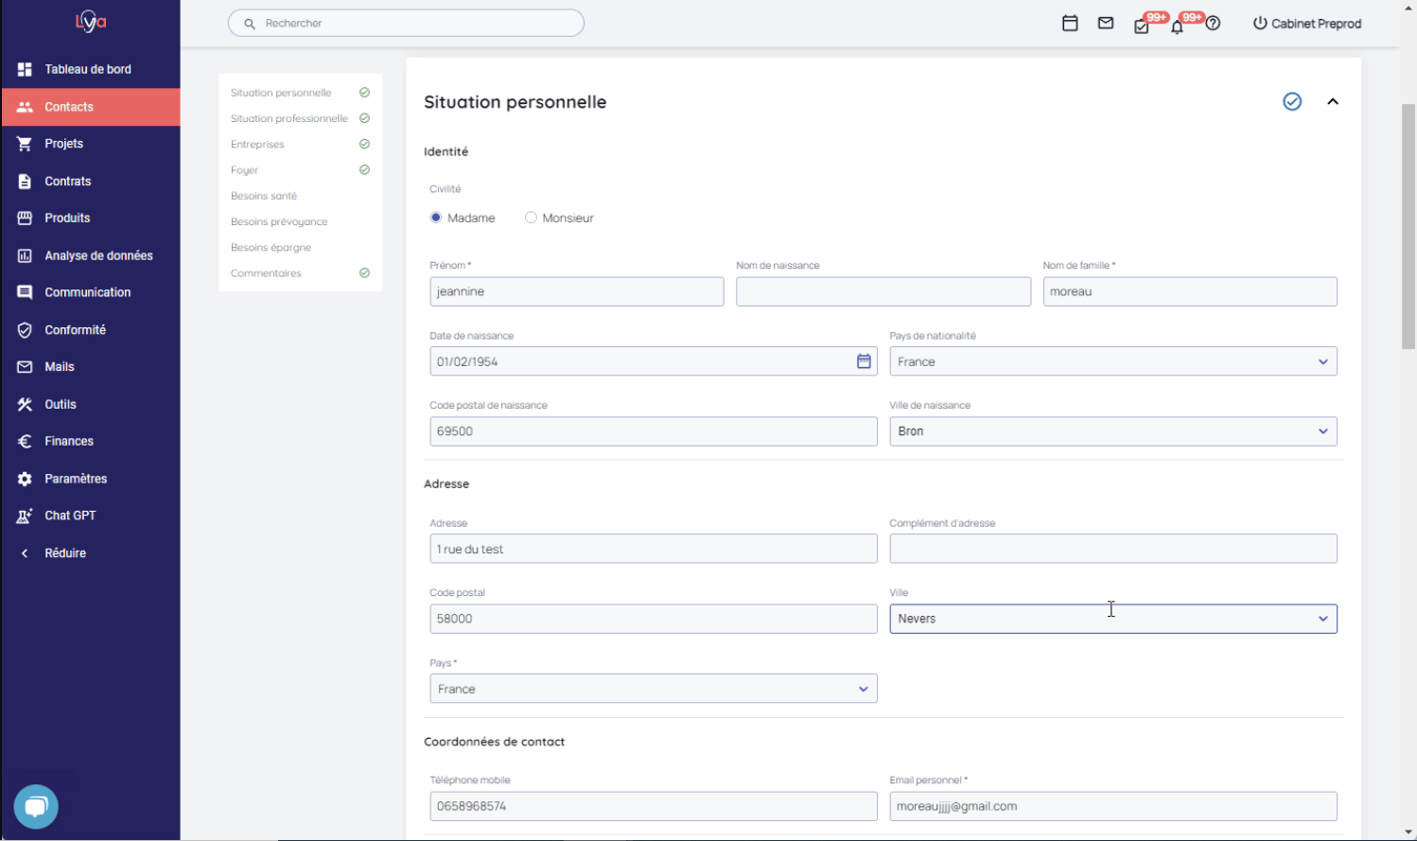Click the Conformité shield icon
Screen dimensions: 1417x841
[x=25, y=330]
